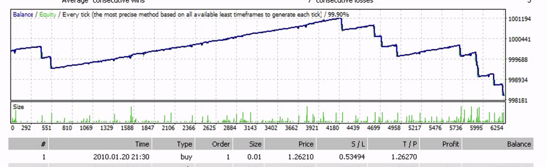Click the 99.90% modelling quality value
547x167 pixels.
click(x=339, y=14)
